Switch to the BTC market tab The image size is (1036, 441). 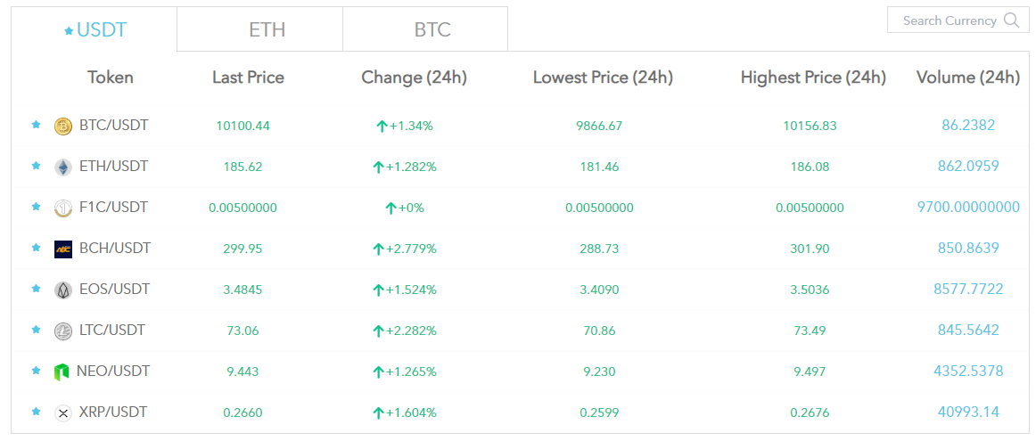(x=432, y=29)
